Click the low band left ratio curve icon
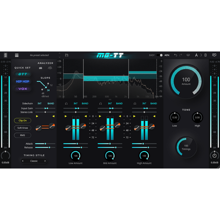The width and height of the screenshot is (220, 220). (68, 128)
